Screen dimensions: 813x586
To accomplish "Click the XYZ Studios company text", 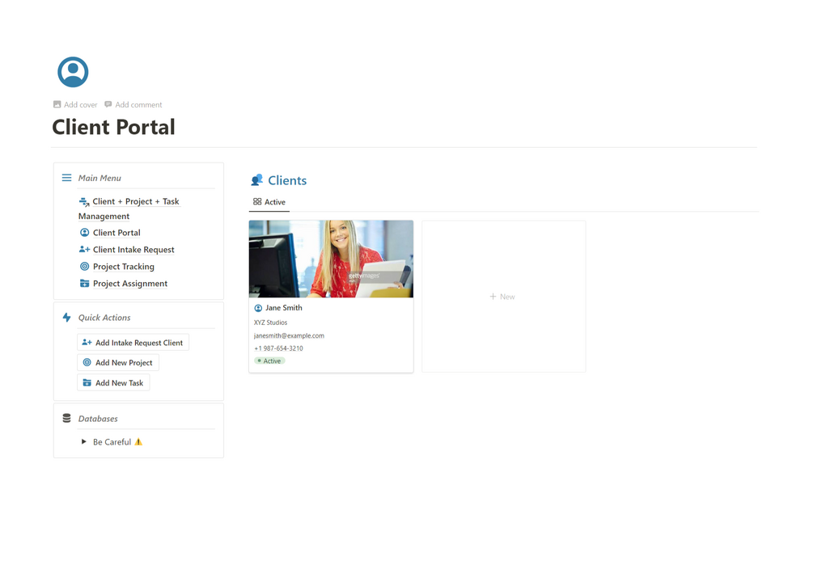I will pyautogui.click(x=271, y=323).
